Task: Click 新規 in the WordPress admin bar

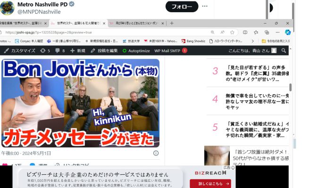Action: tap(78, 51)
